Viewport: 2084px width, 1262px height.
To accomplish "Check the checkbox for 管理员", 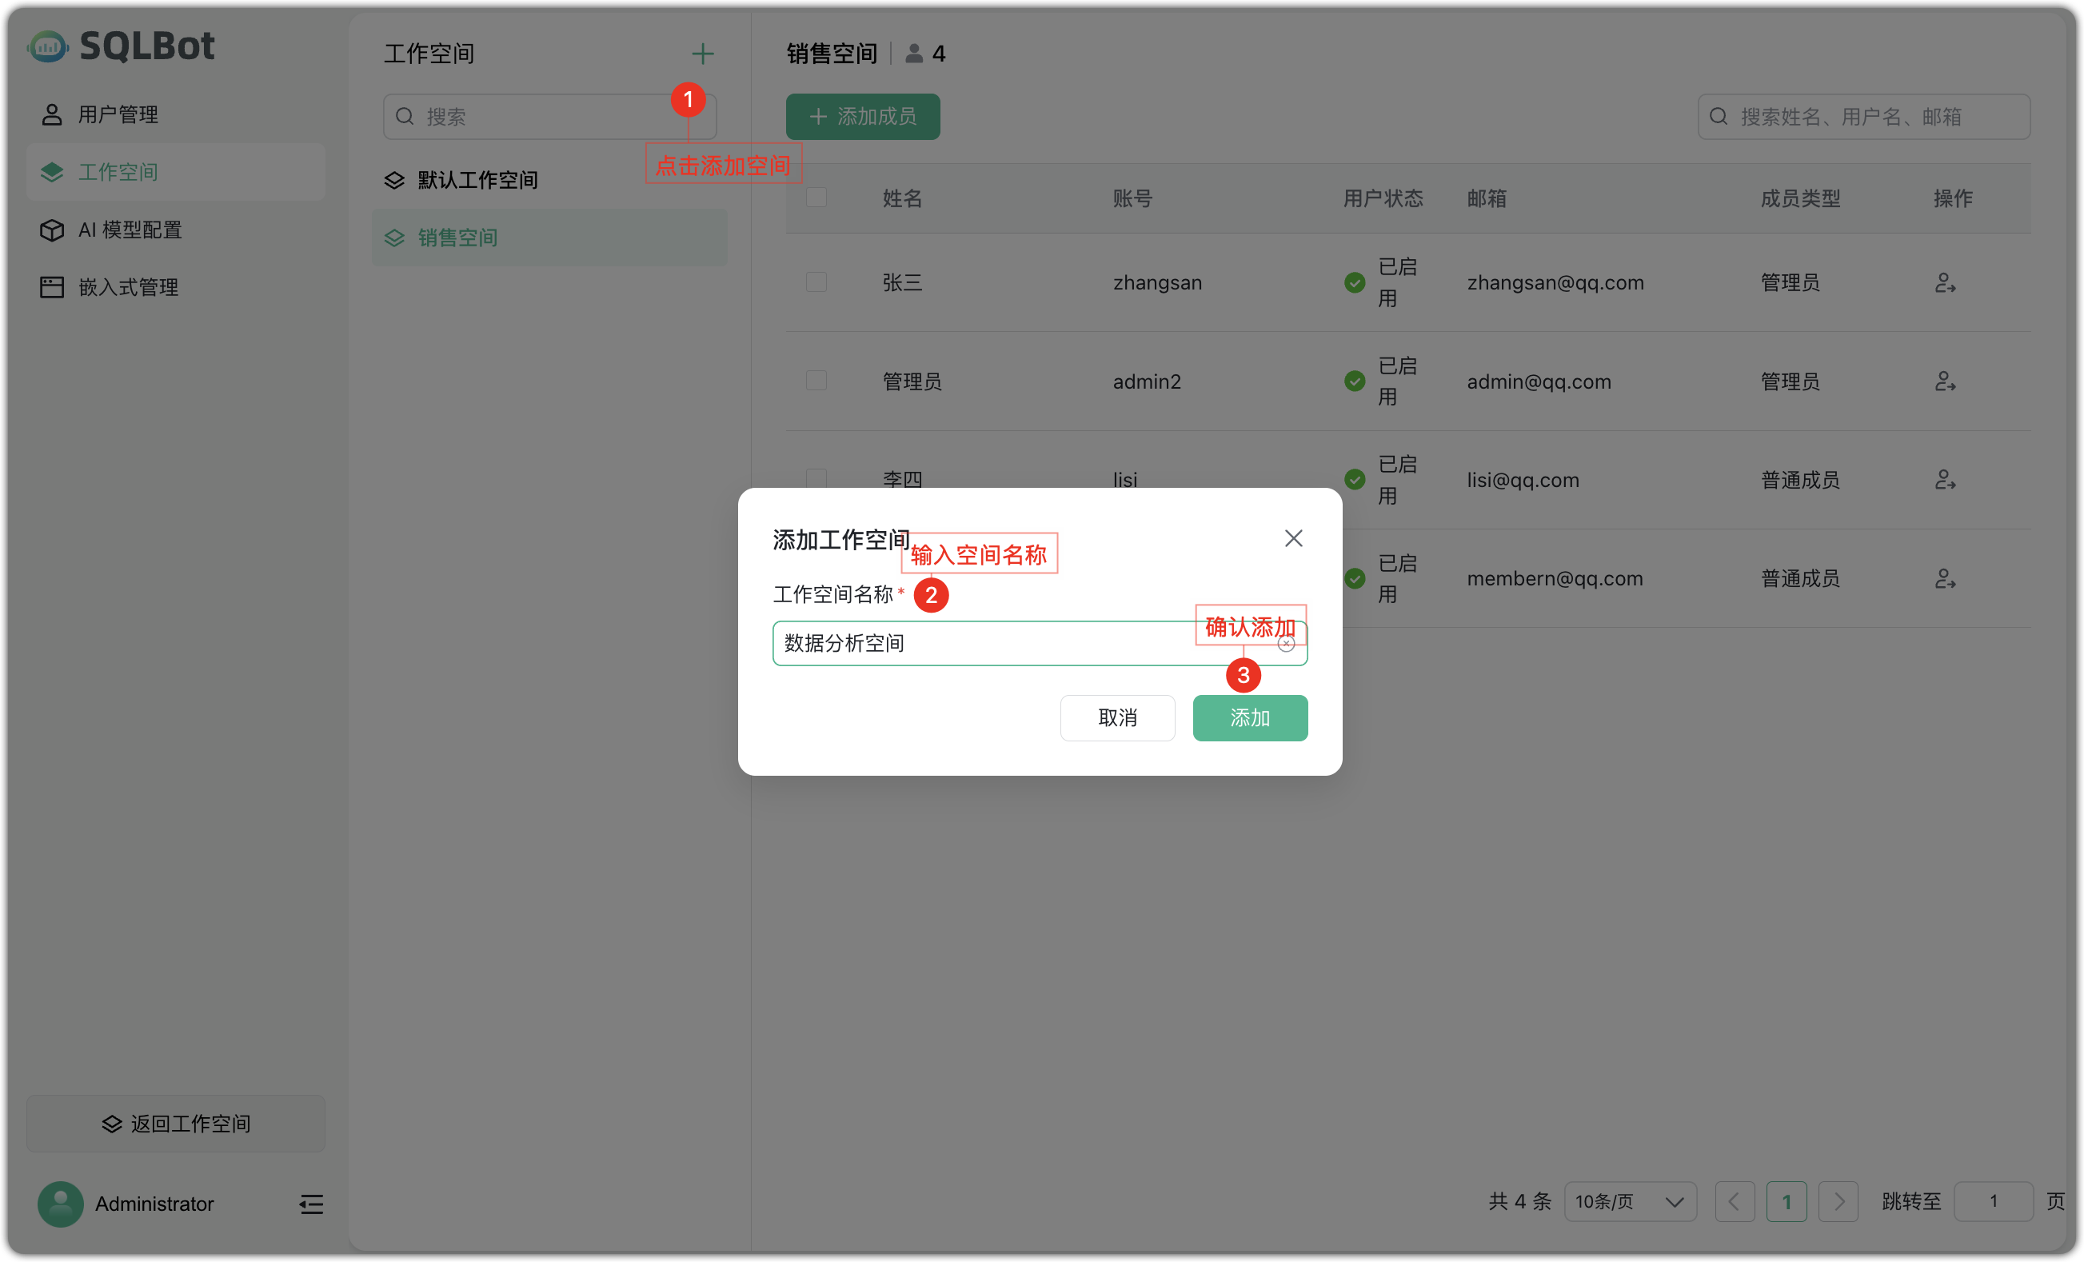I will click(x=816, y=381).
